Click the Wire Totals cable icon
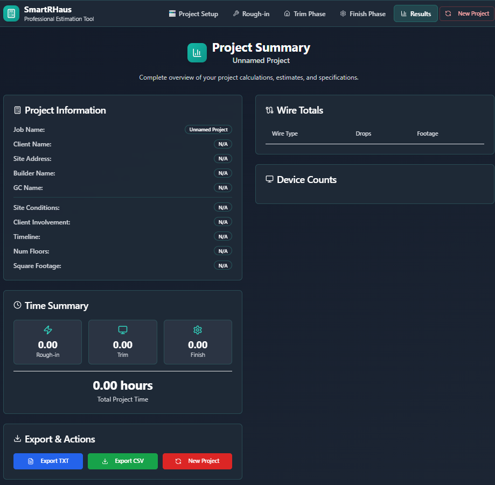This screenshot has width=495, height=485. (270, 110)
